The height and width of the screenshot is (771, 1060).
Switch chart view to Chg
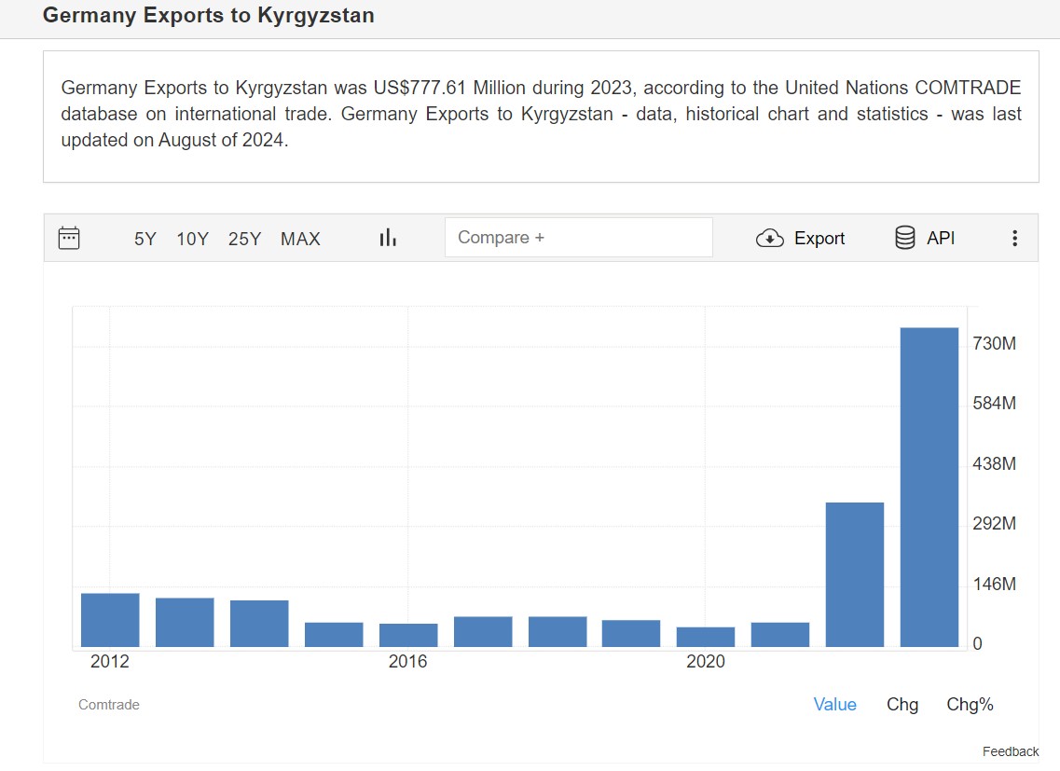[x=902, y=705]
